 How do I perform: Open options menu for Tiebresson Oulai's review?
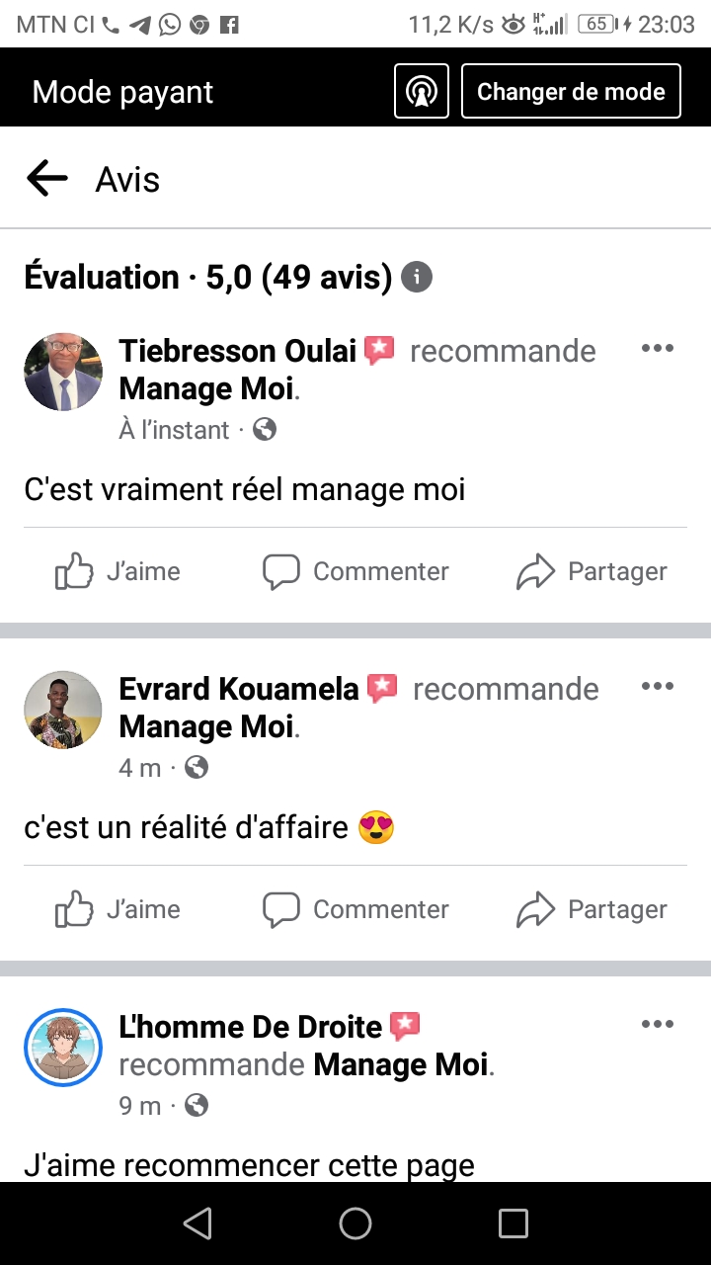(657, 349)
